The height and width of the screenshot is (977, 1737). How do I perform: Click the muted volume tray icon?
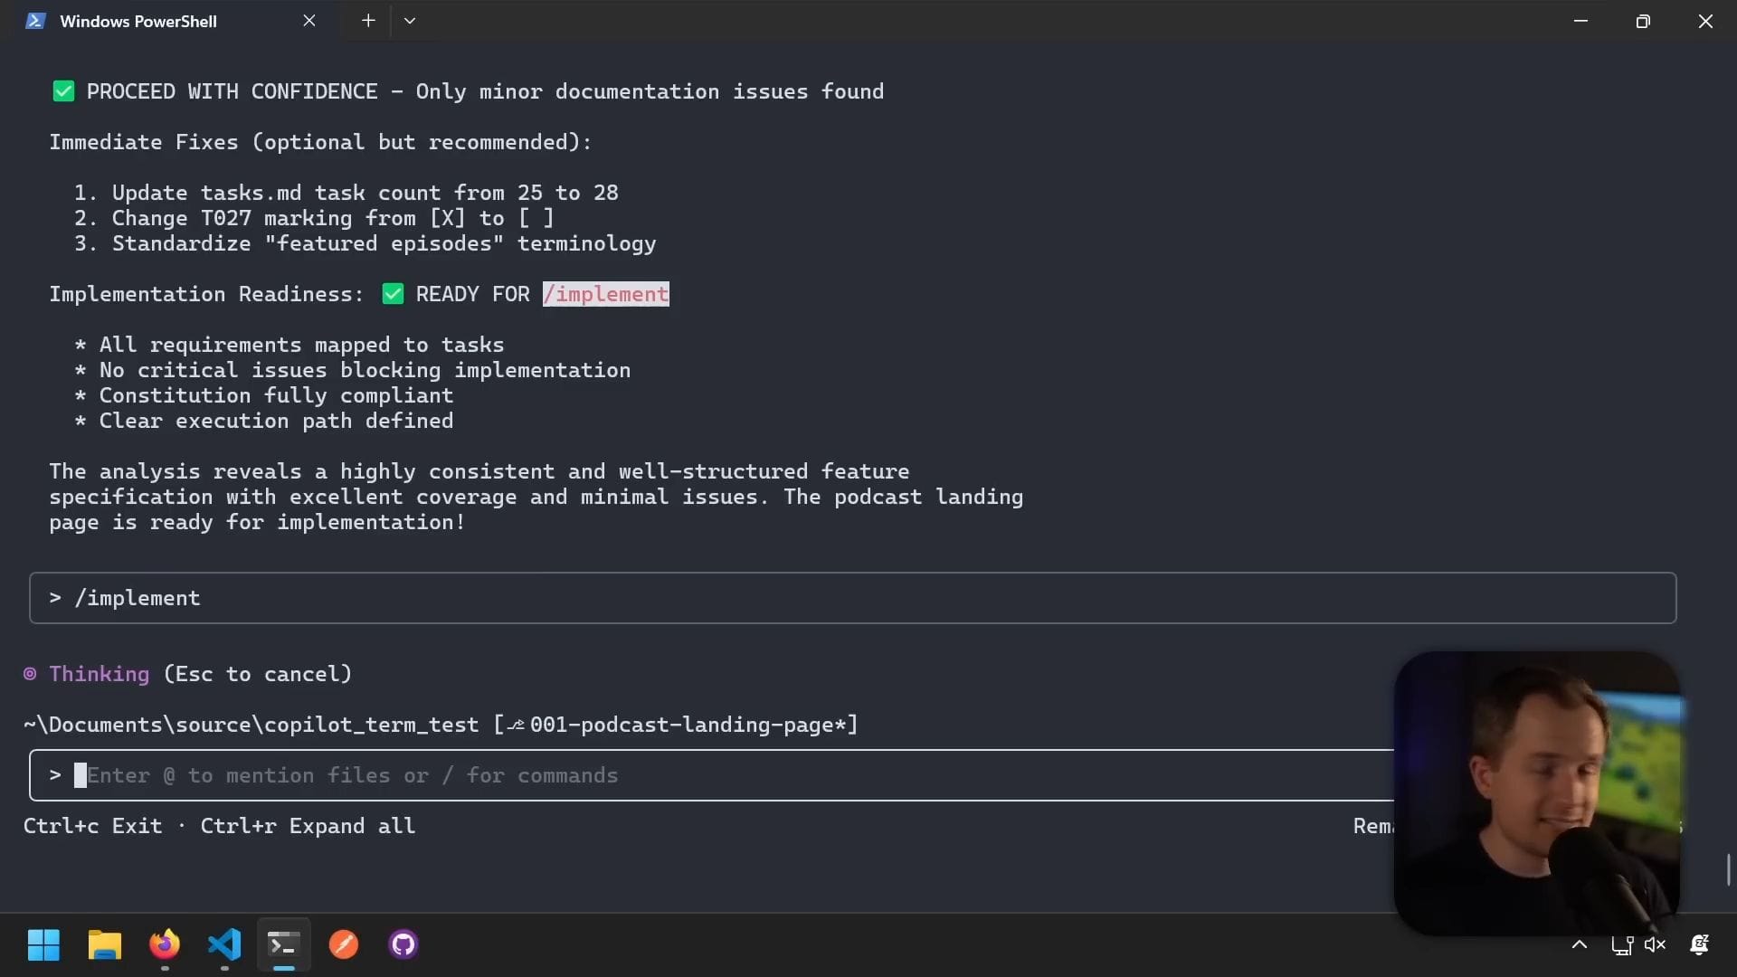coord(1655,944)
